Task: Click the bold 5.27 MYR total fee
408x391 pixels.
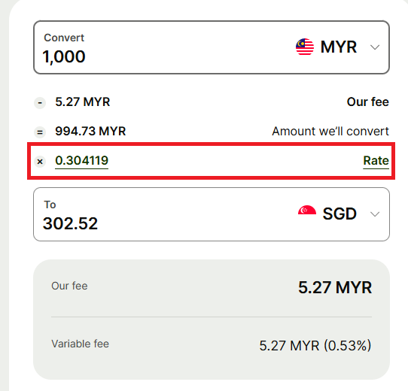Action: 335,287
